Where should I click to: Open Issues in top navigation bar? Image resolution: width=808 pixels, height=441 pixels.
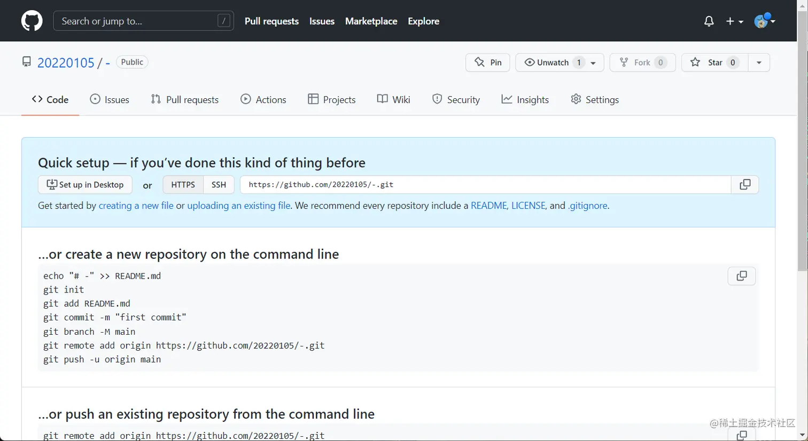coord(322,21)
